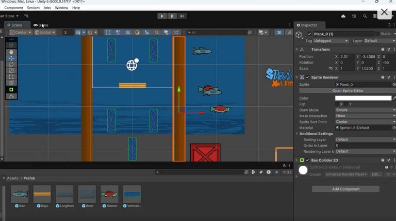Select the Salmon prefab thumbnail
396x221 pixels.
pyautogui.click(x=109, y=194)
